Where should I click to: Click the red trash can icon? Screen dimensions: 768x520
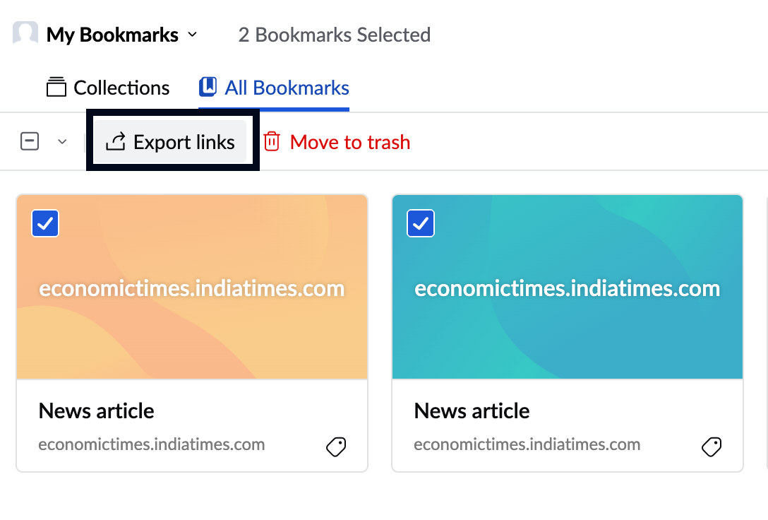click(x=272, y=141)
